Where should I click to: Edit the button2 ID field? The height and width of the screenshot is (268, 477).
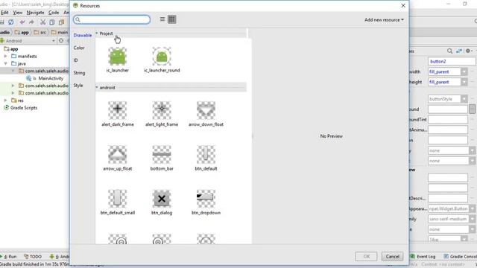click(452, 61)
